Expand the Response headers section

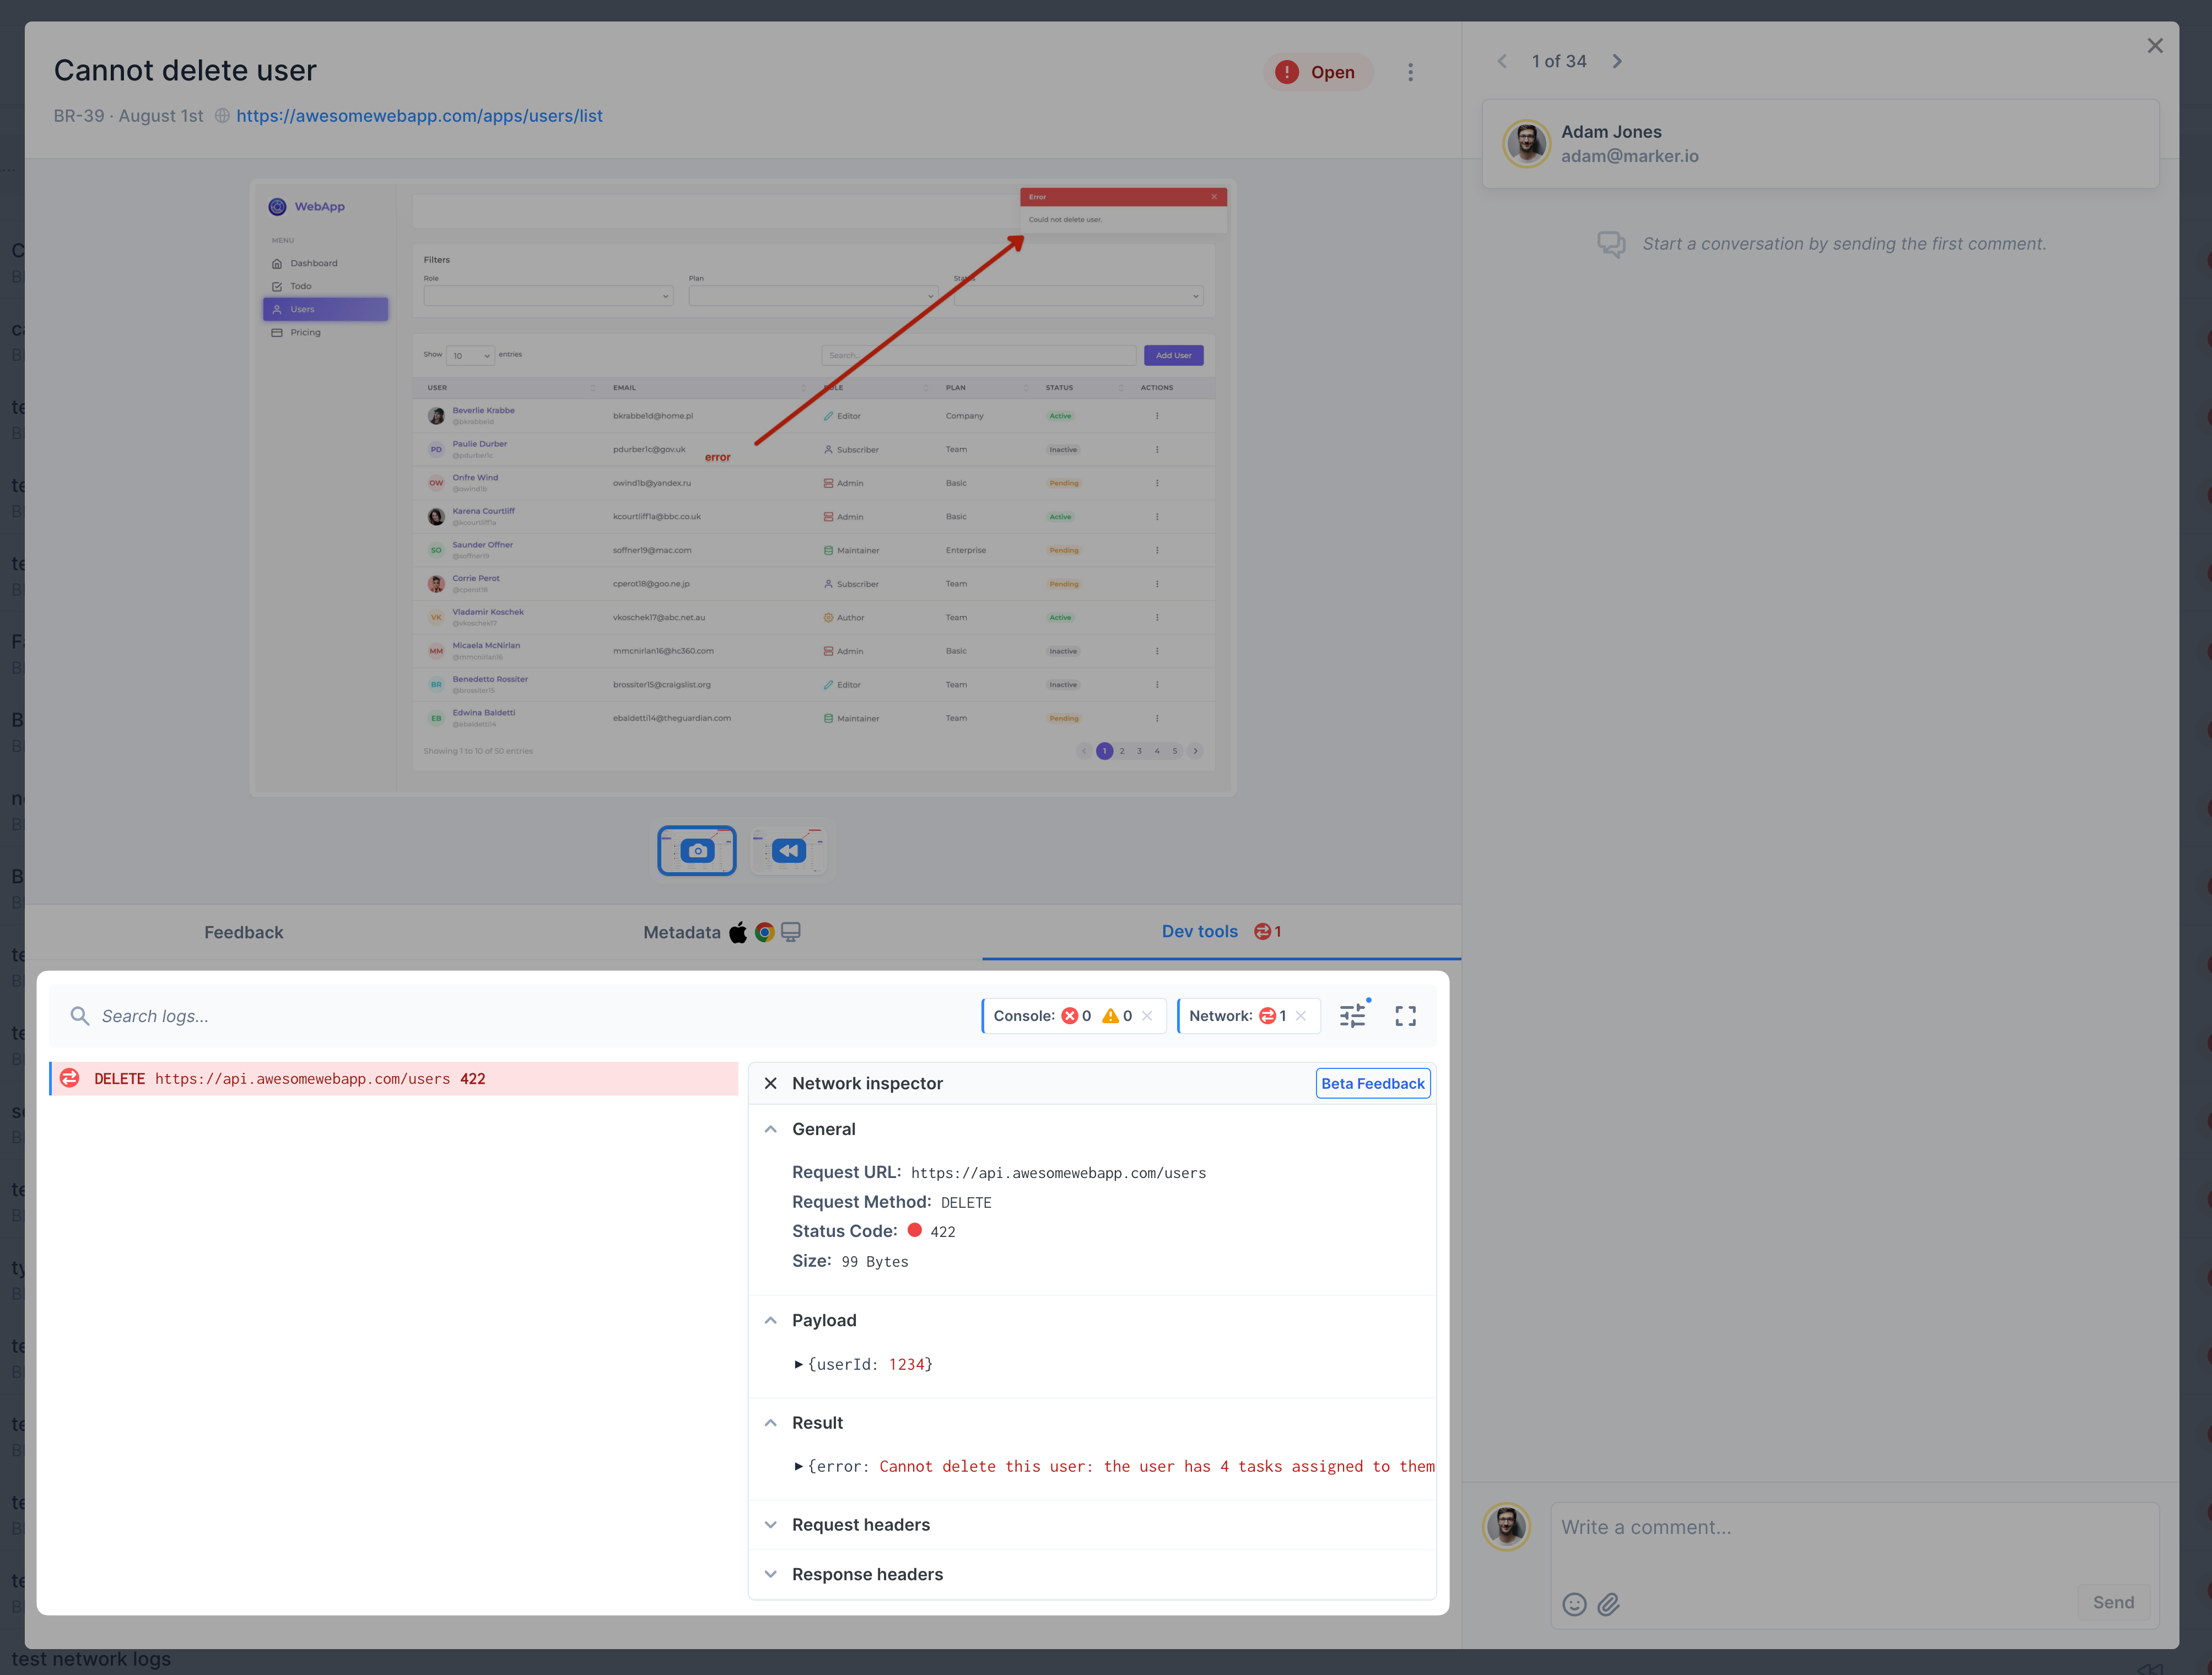click(771, 1575)
